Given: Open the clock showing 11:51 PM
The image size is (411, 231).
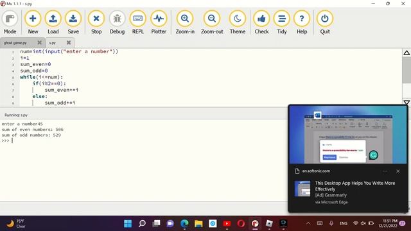Looking at the screenshot, I should (388, 223).
